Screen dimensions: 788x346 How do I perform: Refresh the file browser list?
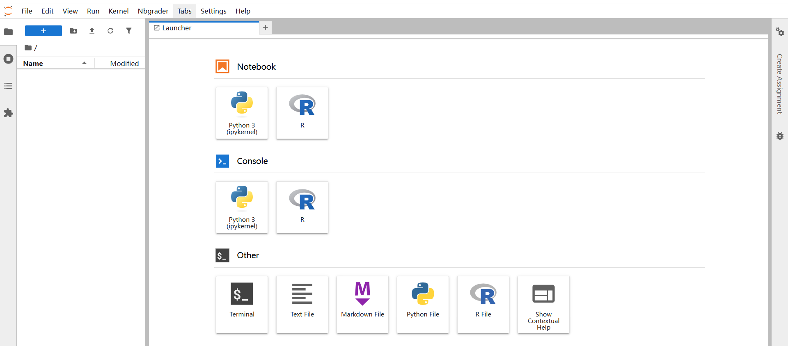click(110, 31)
